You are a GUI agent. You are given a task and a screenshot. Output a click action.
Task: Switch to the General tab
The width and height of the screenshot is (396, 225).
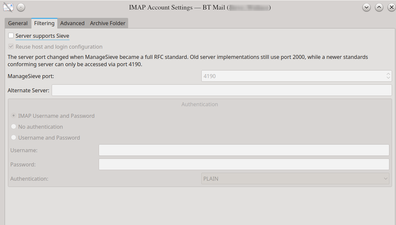[18, 23]
